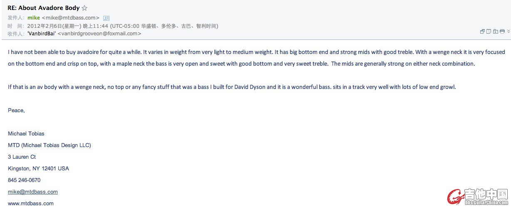This screenshot has width=511, height=209.
Task: Expand more actions double-chevron
Action: coord(509,31)
